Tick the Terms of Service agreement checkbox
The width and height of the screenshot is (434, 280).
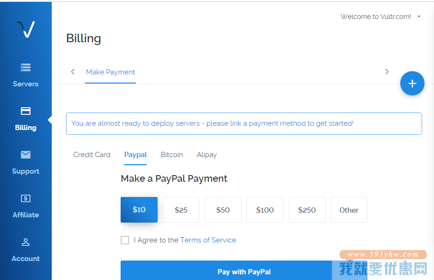pyautogui.click(x=125, y=240)
